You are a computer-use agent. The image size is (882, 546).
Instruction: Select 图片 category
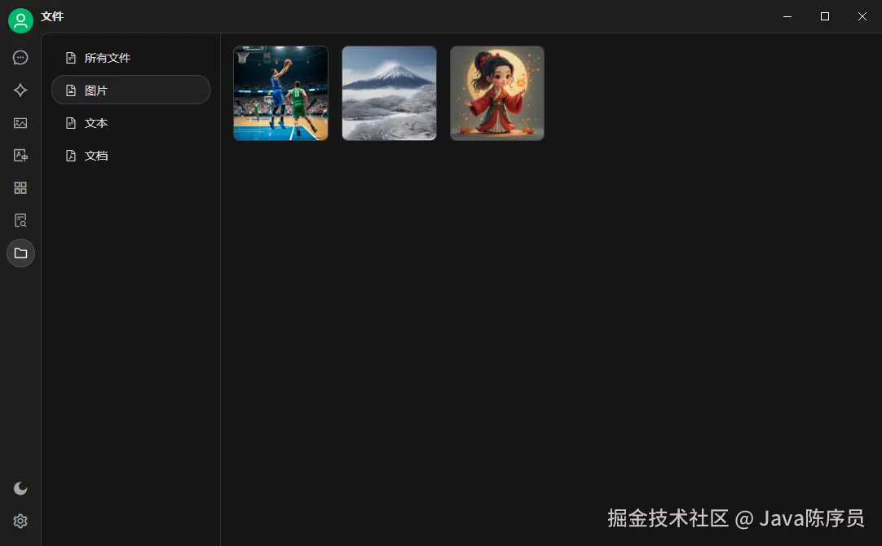(x=130, y=90)
